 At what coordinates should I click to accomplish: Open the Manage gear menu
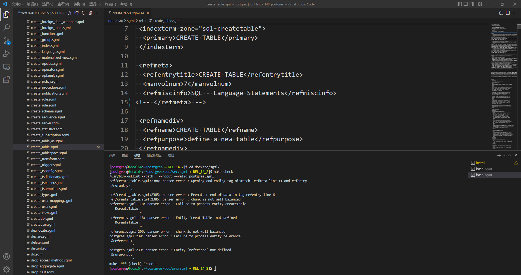(x=7, y=269)
